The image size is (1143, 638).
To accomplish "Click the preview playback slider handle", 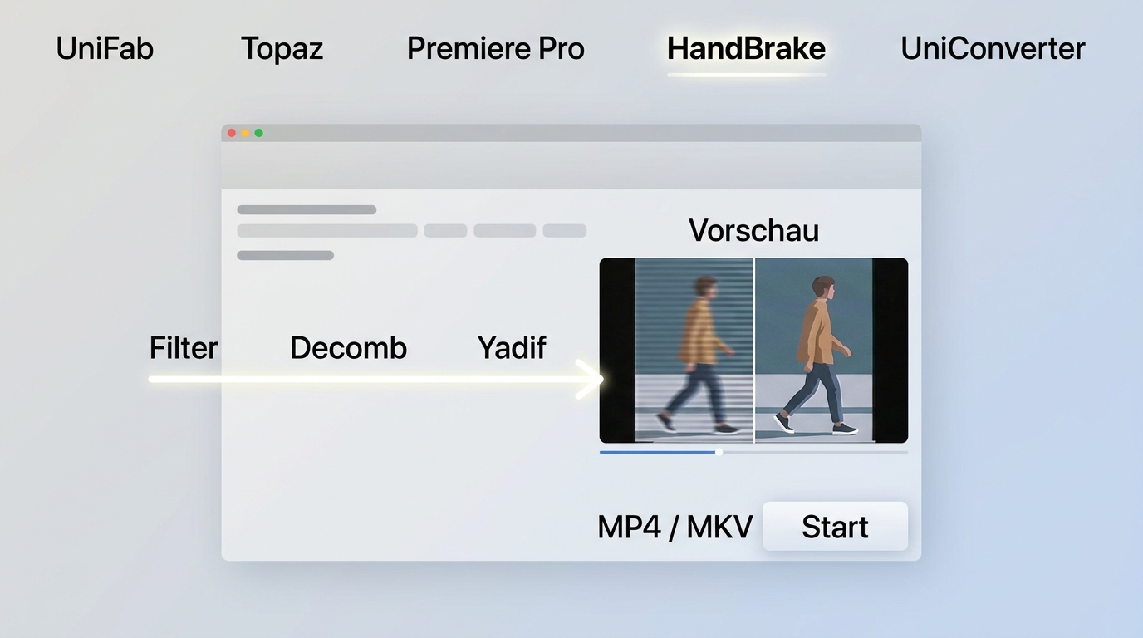I will 719,452.
